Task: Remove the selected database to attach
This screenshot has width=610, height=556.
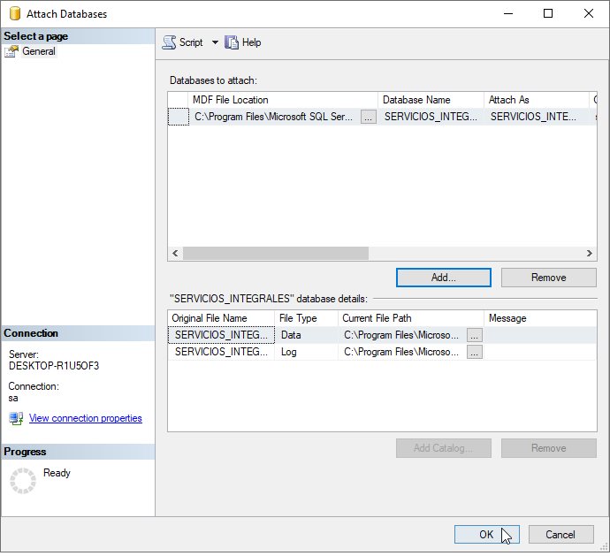Action: tap(548, 278)
